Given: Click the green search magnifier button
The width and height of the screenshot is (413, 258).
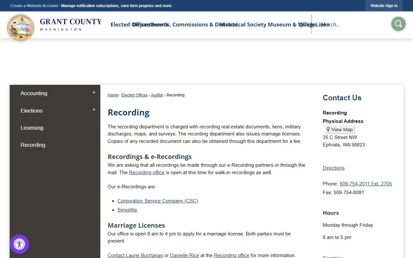Looking at the screenshot, I should pos(398,24).
